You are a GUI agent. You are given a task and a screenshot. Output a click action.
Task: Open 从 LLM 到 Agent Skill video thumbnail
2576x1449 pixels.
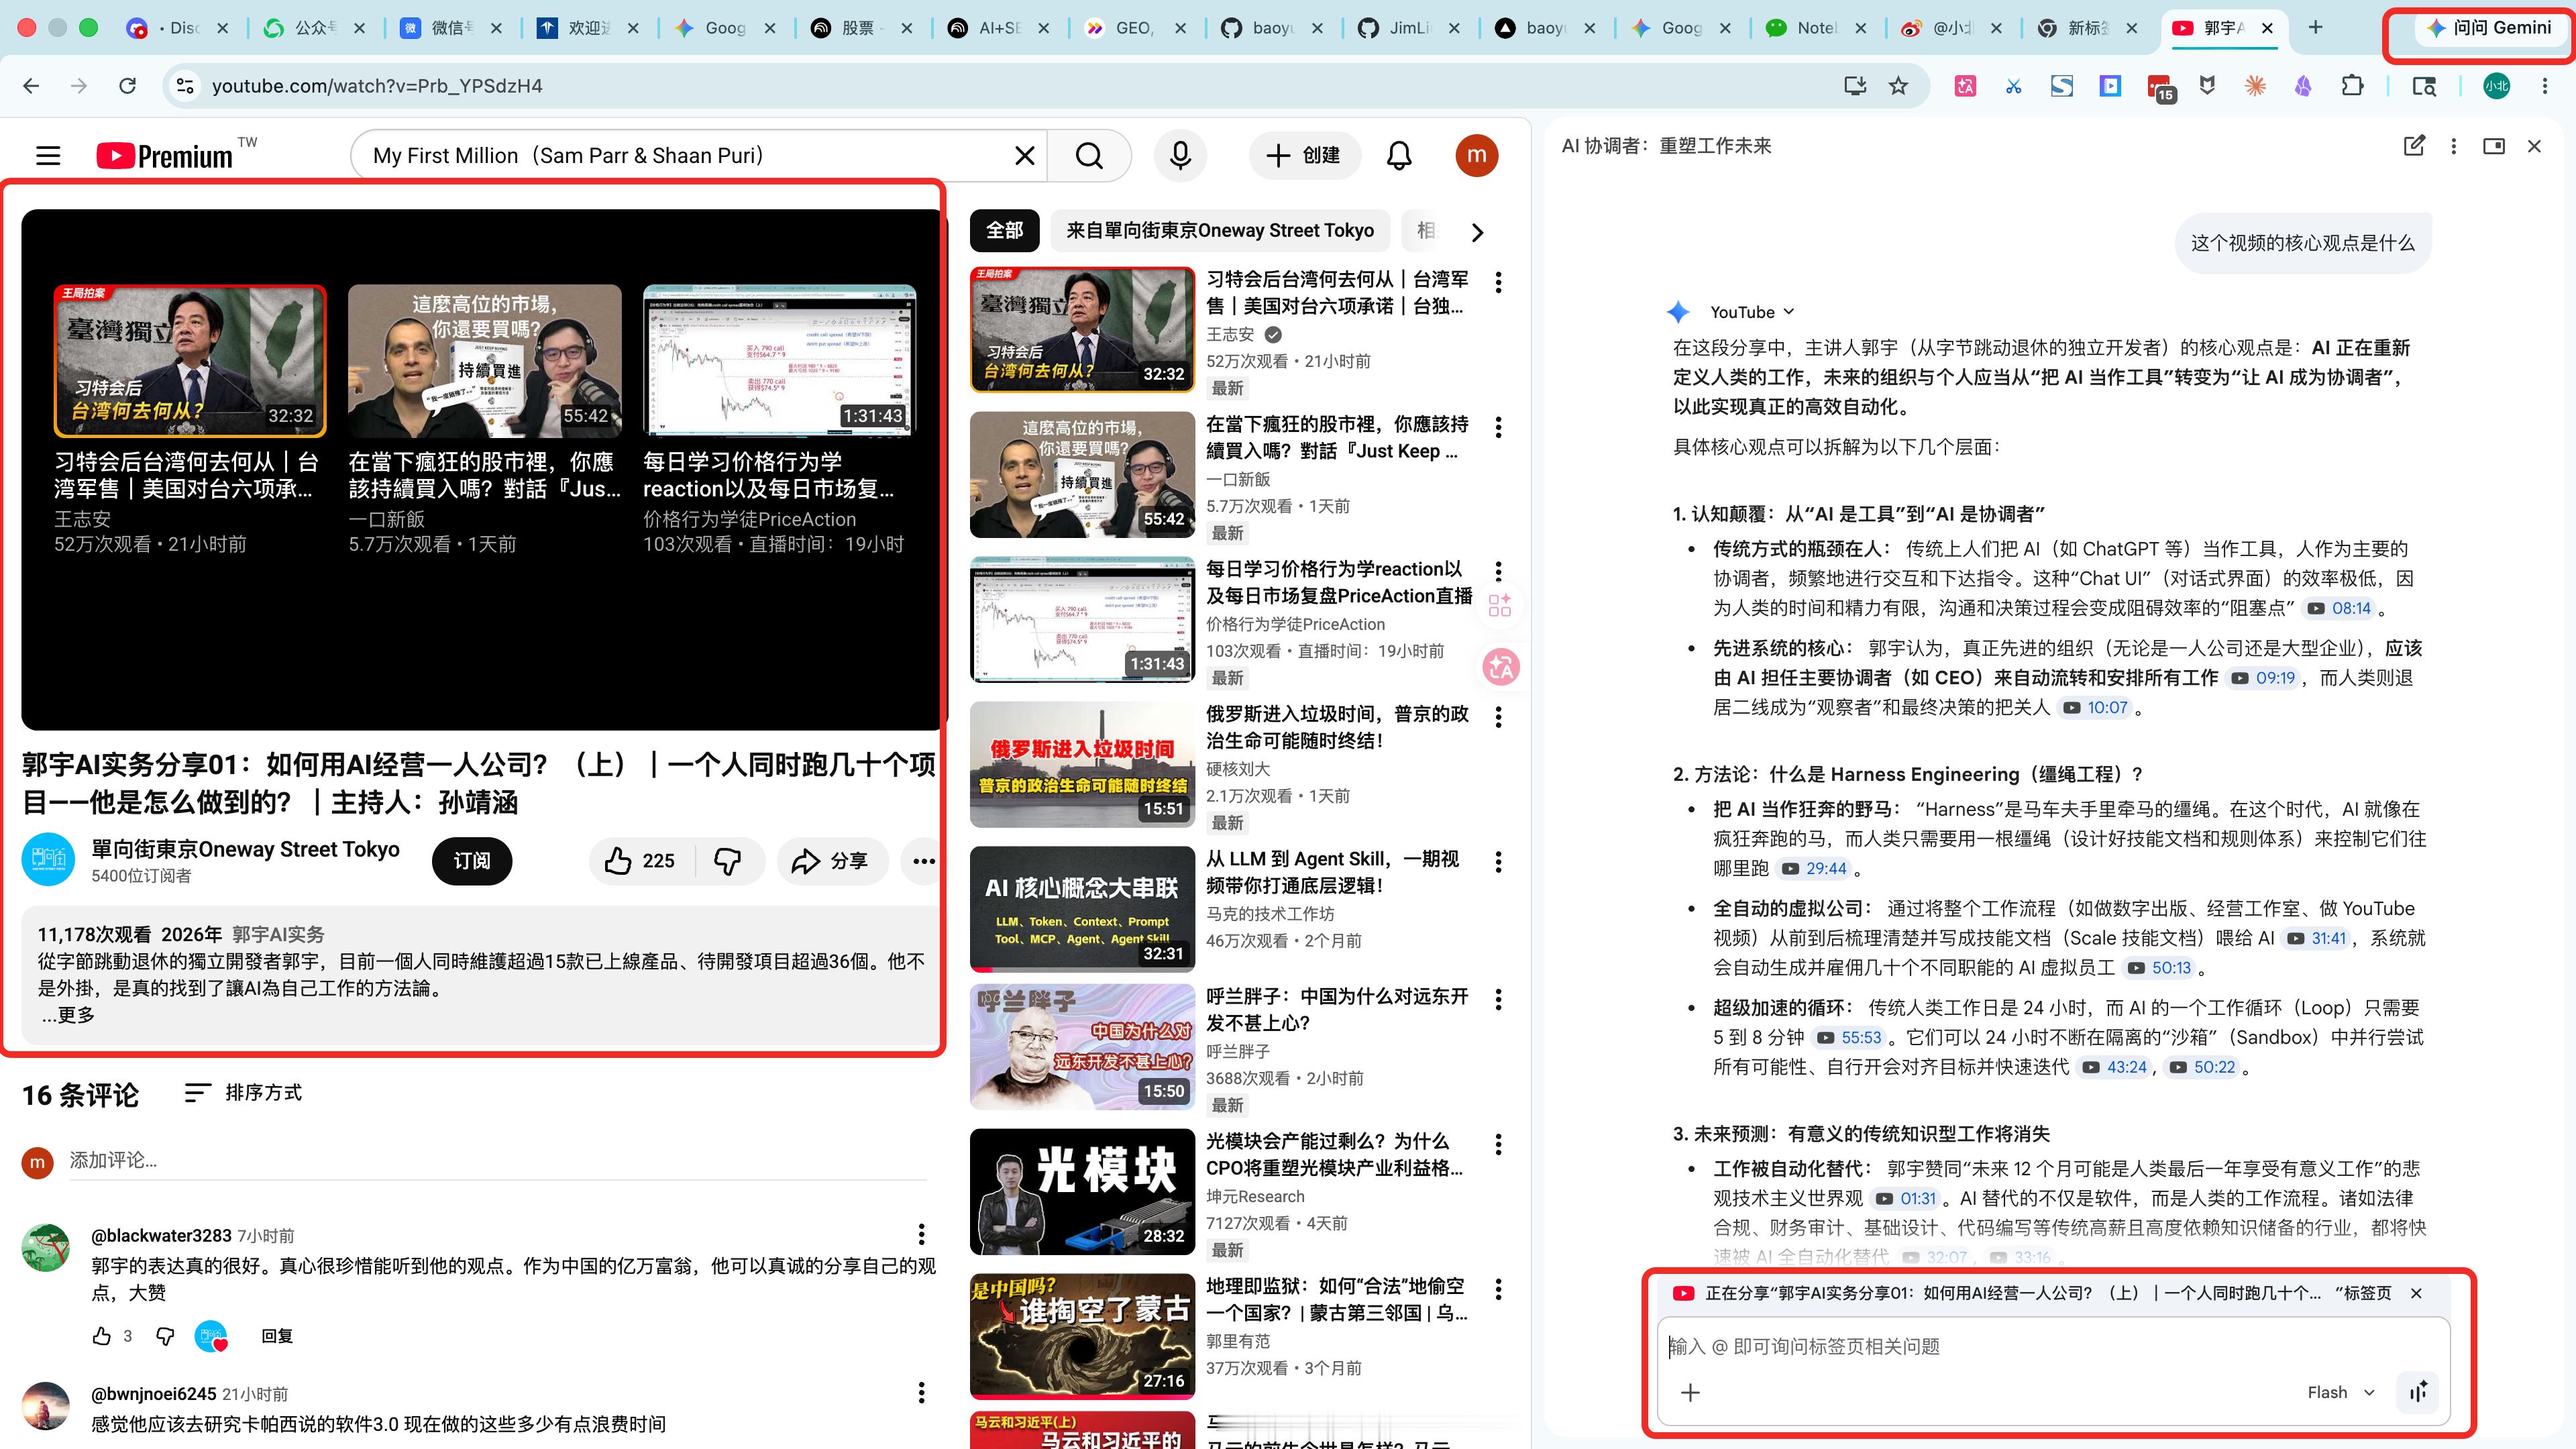point(1082,909)
